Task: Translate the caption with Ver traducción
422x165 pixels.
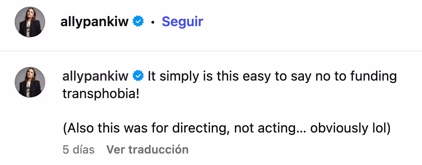Action: pyautogui.click(x=147, y=149)
